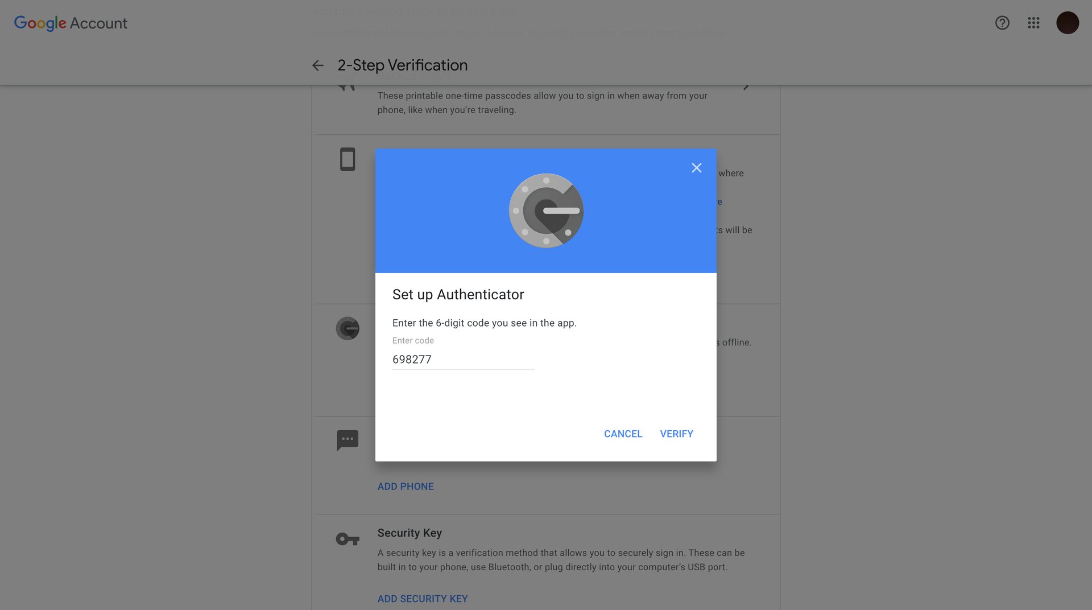Open ADD PHONE

[x=406, y=487]
